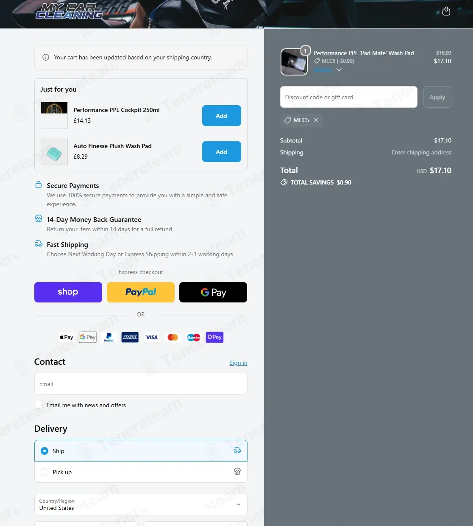473x526 pixels.
Task: Remove the MCC5 discount code tag
Action: click(316, 120)
